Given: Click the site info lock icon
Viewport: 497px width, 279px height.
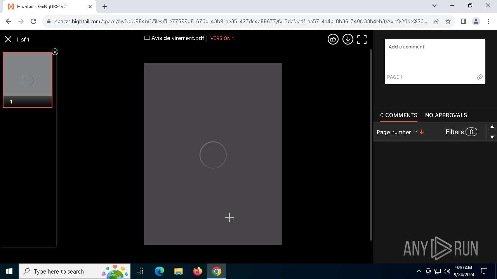Looking at the screenshot, I should point(49,22).
